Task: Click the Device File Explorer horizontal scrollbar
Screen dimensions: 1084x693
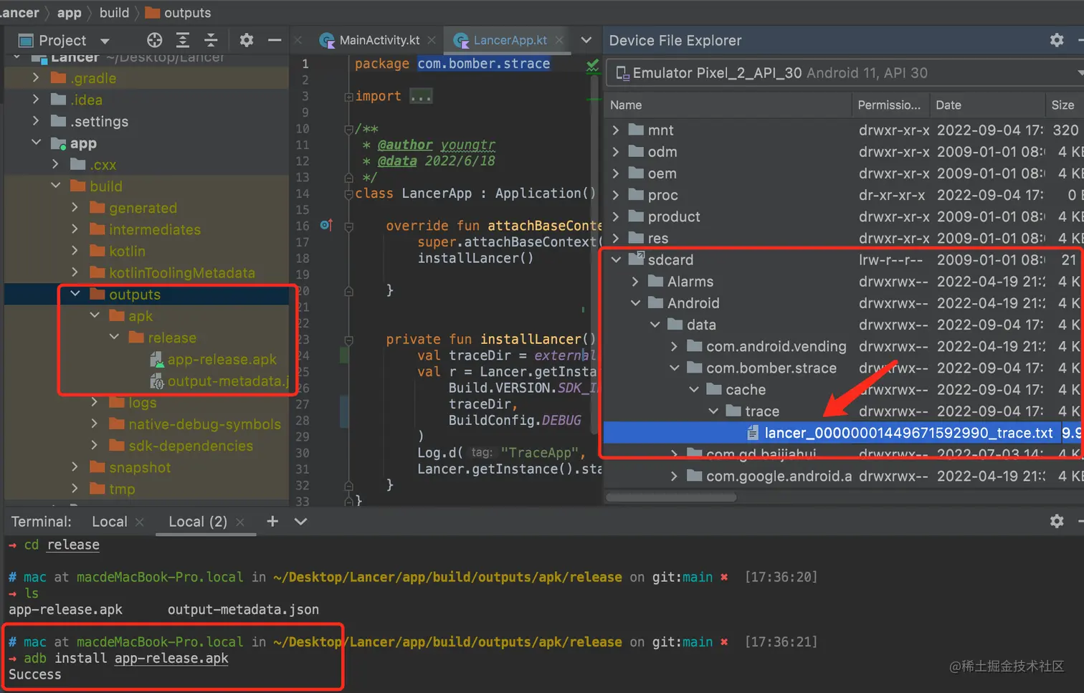Action: tap(671, 497)
